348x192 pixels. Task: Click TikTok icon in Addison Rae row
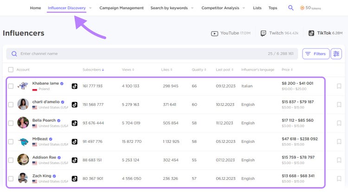tap(75, 160)
